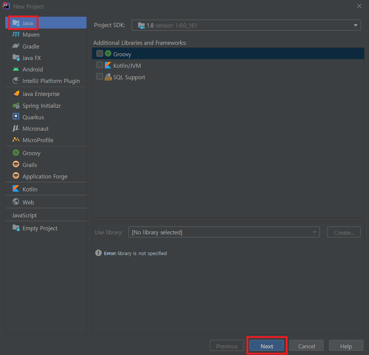Click the Grails icon
Image resolution: width=369 pixels, height=355 pixels.
[16, 164]
